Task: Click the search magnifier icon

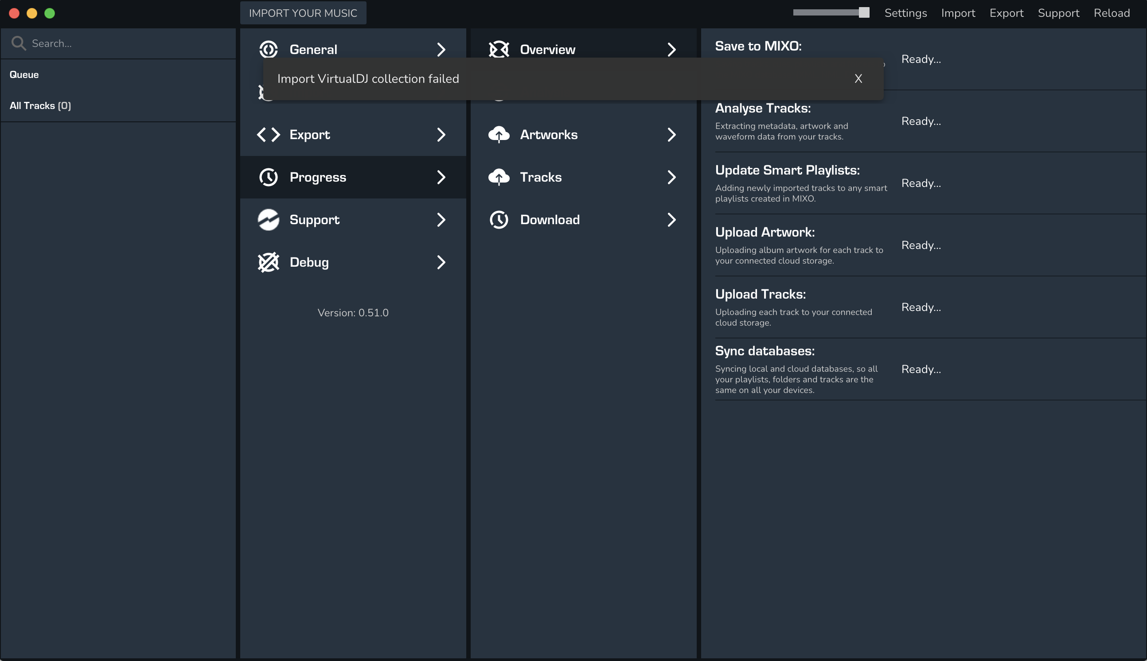Action: [18, 43]
